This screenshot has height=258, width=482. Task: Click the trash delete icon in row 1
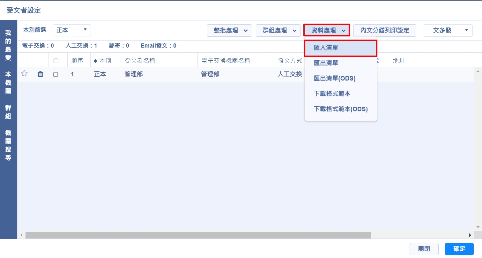[x=41, y=74]
